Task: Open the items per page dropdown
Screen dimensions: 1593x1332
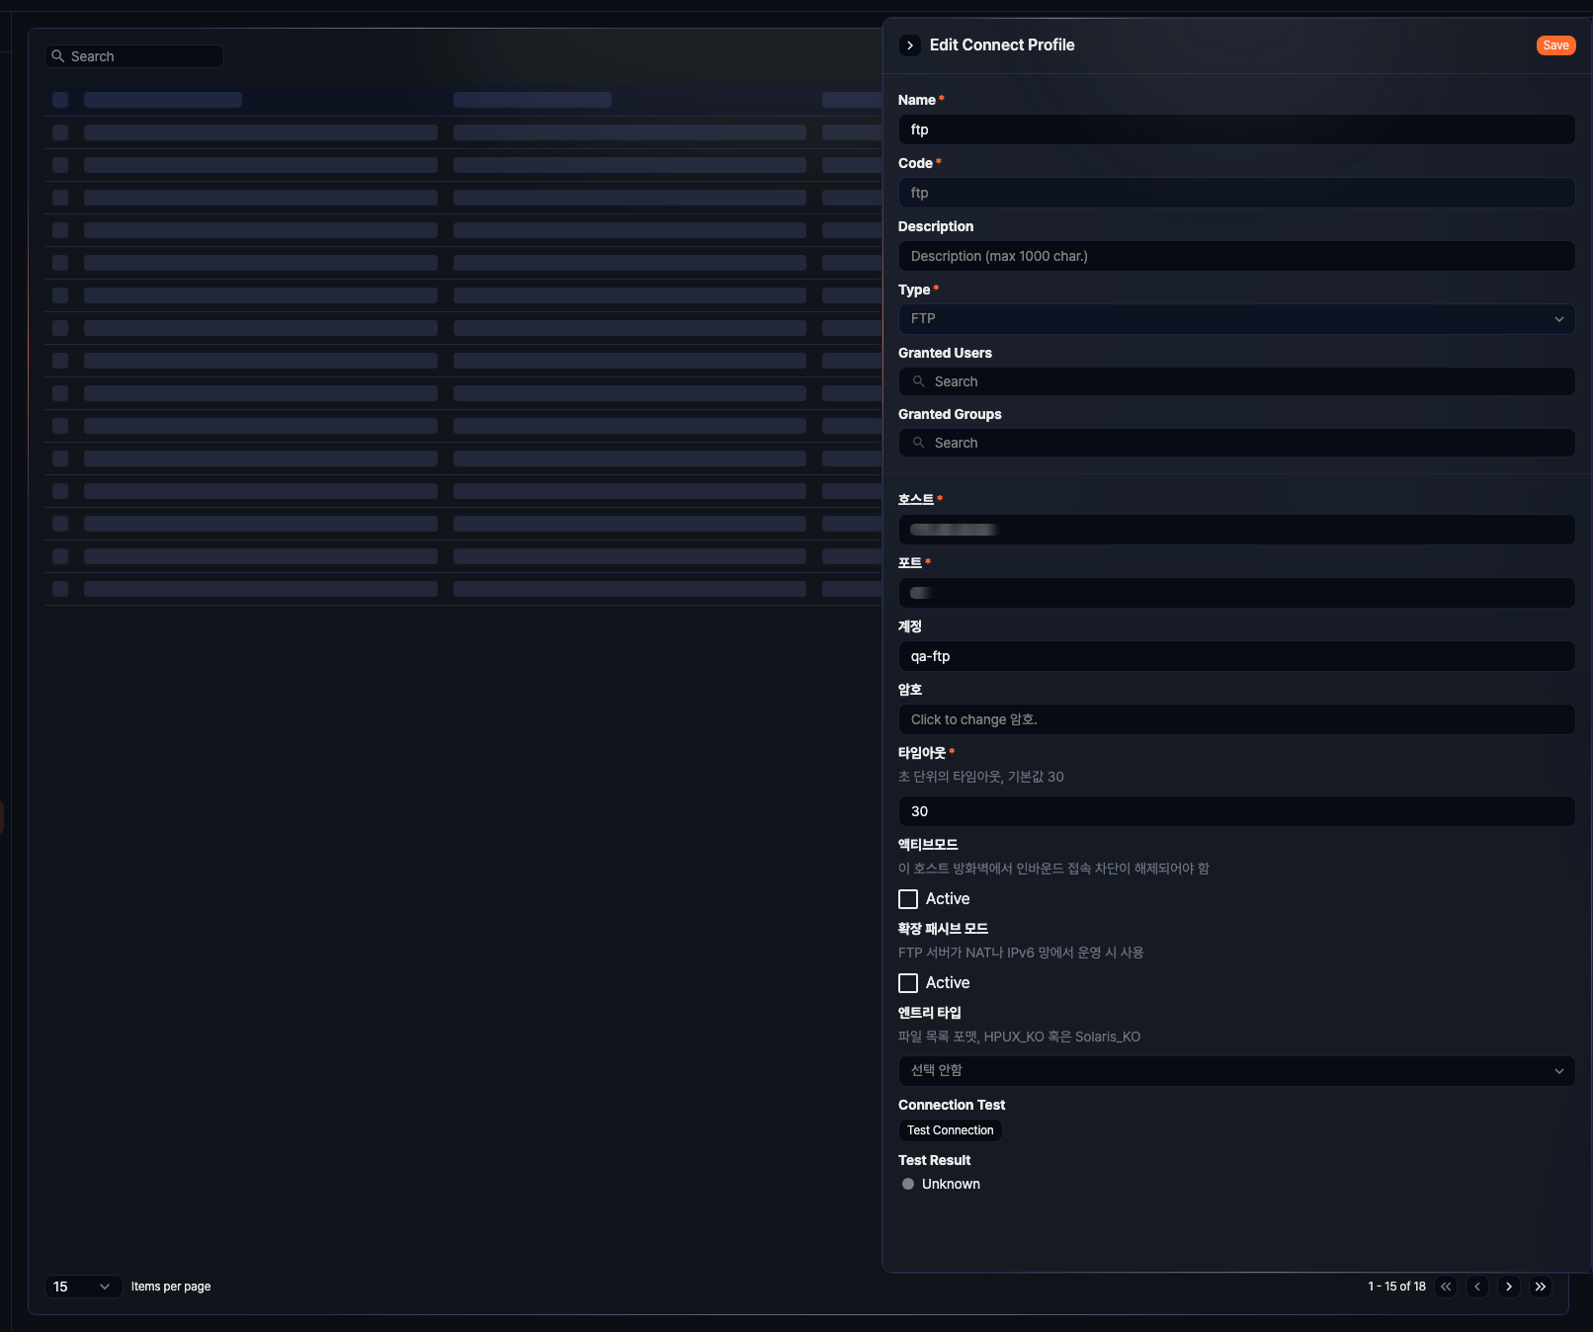Action: (x=83, y=1287)
